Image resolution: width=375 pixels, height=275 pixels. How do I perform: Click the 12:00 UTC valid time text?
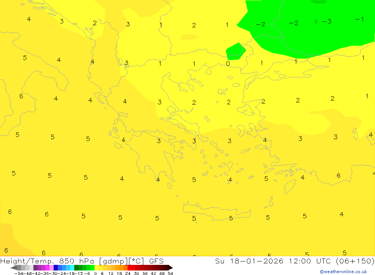pyautogui.click(x=310, y=261)
